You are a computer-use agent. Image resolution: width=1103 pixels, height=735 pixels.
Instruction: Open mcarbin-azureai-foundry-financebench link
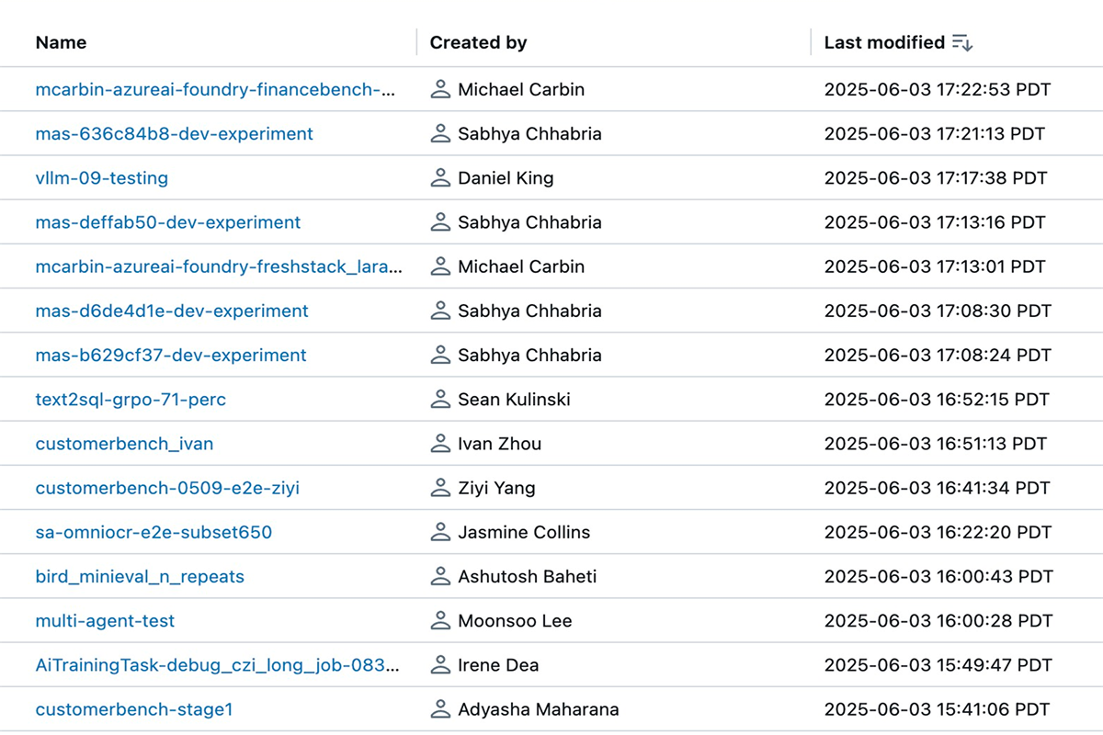pos(216,89)
